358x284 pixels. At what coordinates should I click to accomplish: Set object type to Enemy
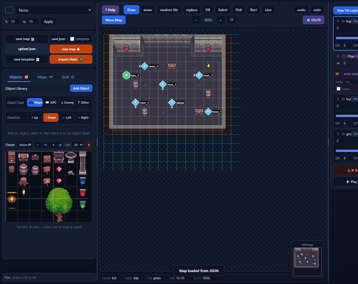point(67,103)
